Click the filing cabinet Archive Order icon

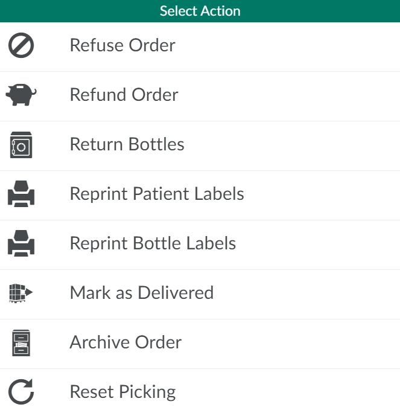click(21, 343)
